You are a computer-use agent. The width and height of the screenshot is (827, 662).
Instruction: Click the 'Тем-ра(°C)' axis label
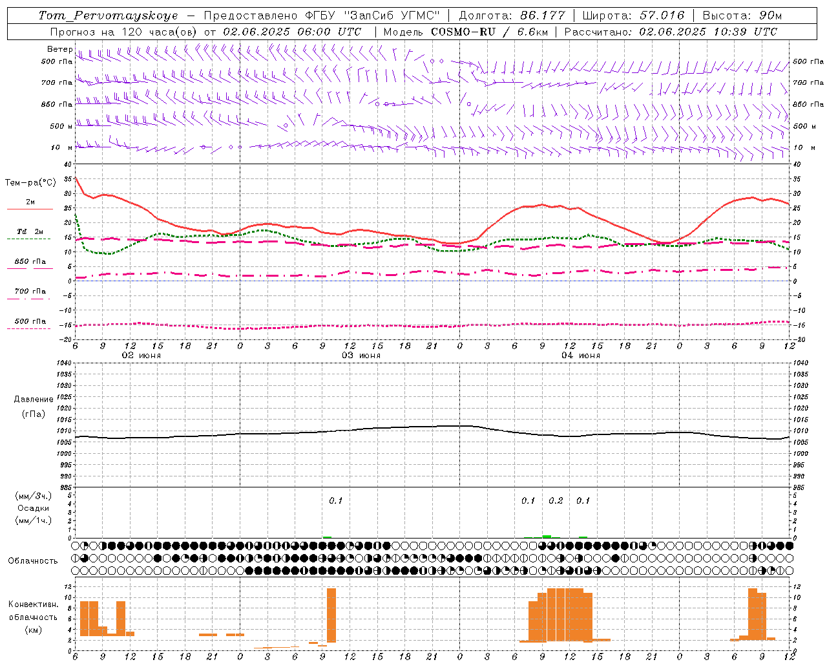30,183
